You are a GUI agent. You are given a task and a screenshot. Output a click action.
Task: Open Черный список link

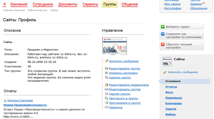click(x=120, y=94)
